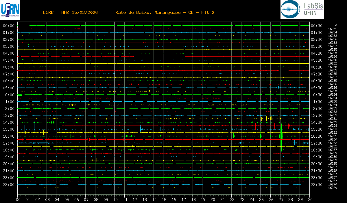Select the 00:00 hour label on left axis

pyautogui.click(x=8, y=26)
